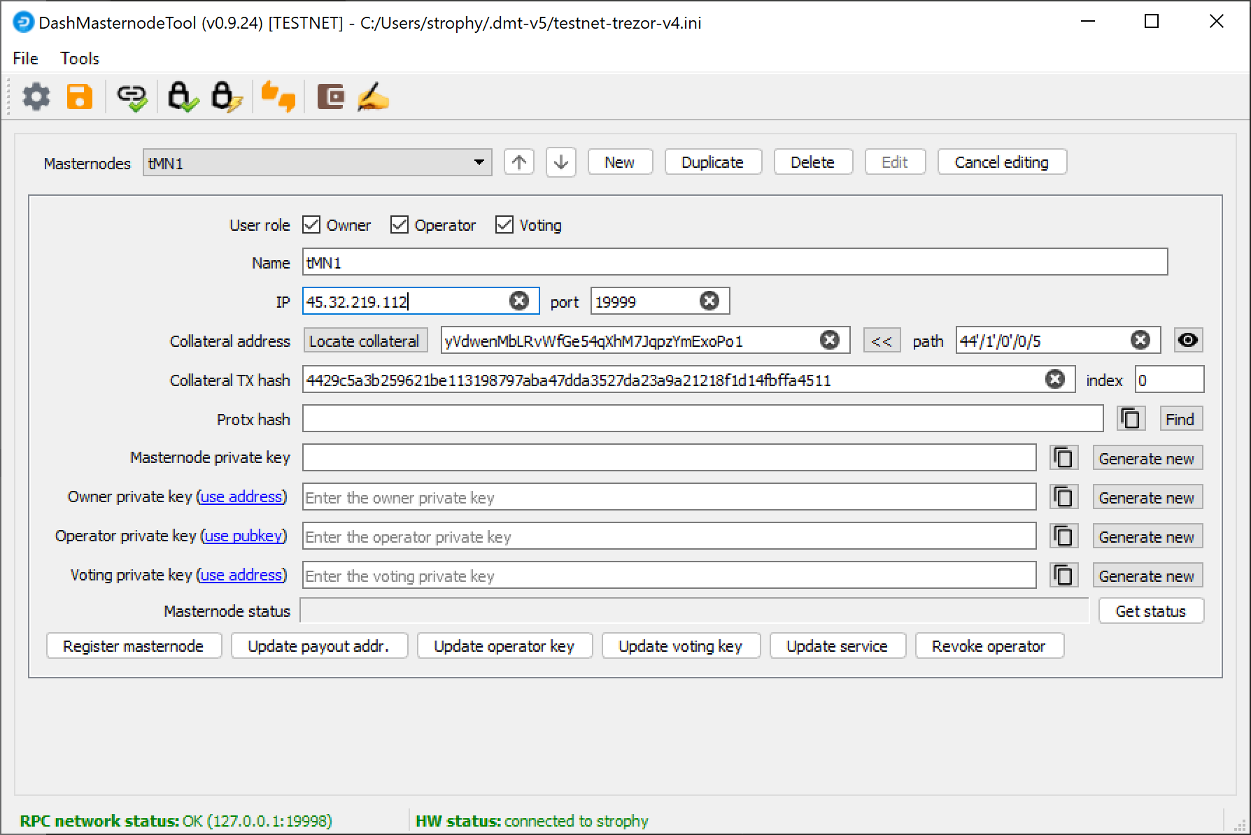Open the File menu

click(26, 58)
